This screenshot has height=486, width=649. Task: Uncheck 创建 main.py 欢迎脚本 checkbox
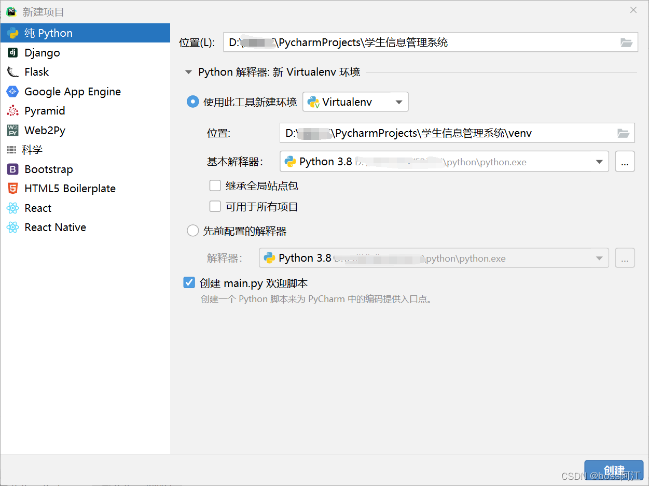click(189, 283)
